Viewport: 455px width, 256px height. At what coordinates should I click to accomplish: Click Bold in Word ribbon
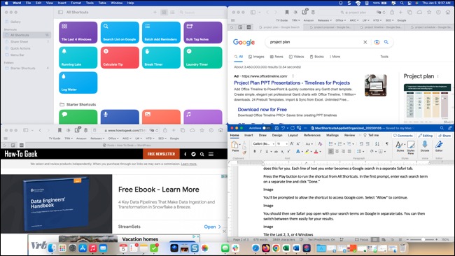point(255,151)
